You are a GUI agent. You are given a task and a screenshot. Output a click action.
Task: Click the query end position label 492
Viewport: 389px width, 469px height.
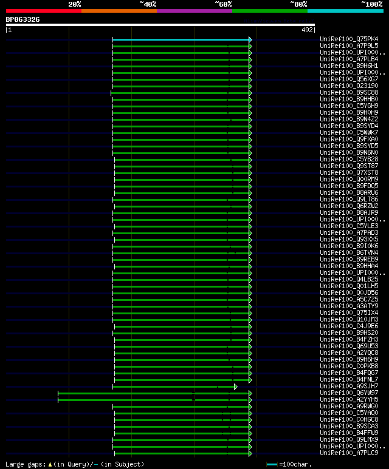coord(307,30)
